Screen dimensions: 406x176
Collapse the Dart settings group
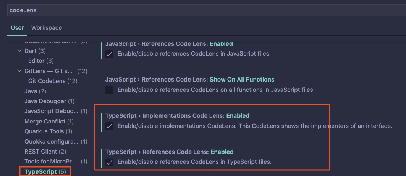[x=19, y=51]
